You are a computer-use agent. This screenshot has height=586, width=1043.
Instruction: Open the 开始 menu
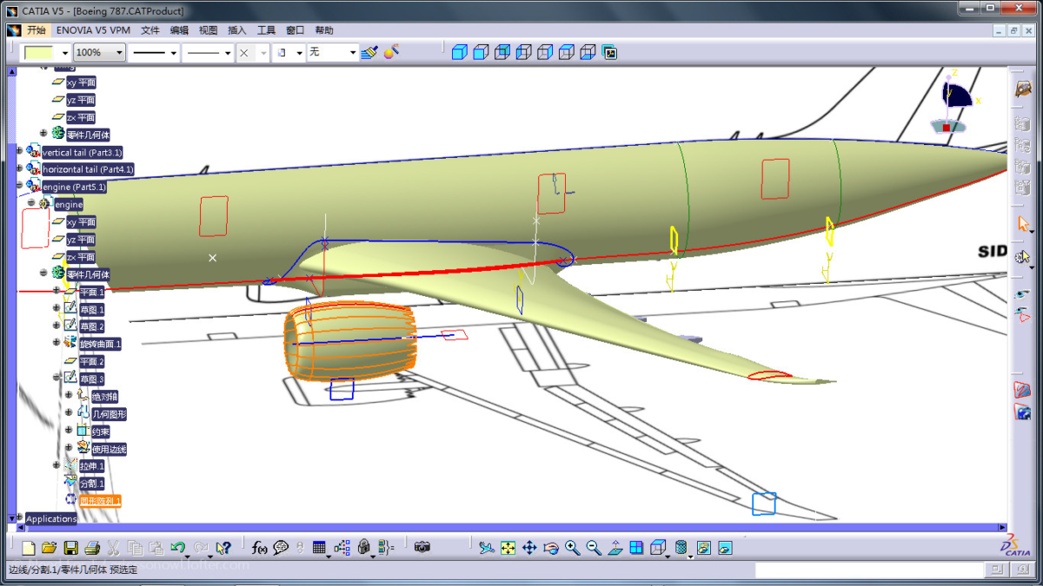37,30
